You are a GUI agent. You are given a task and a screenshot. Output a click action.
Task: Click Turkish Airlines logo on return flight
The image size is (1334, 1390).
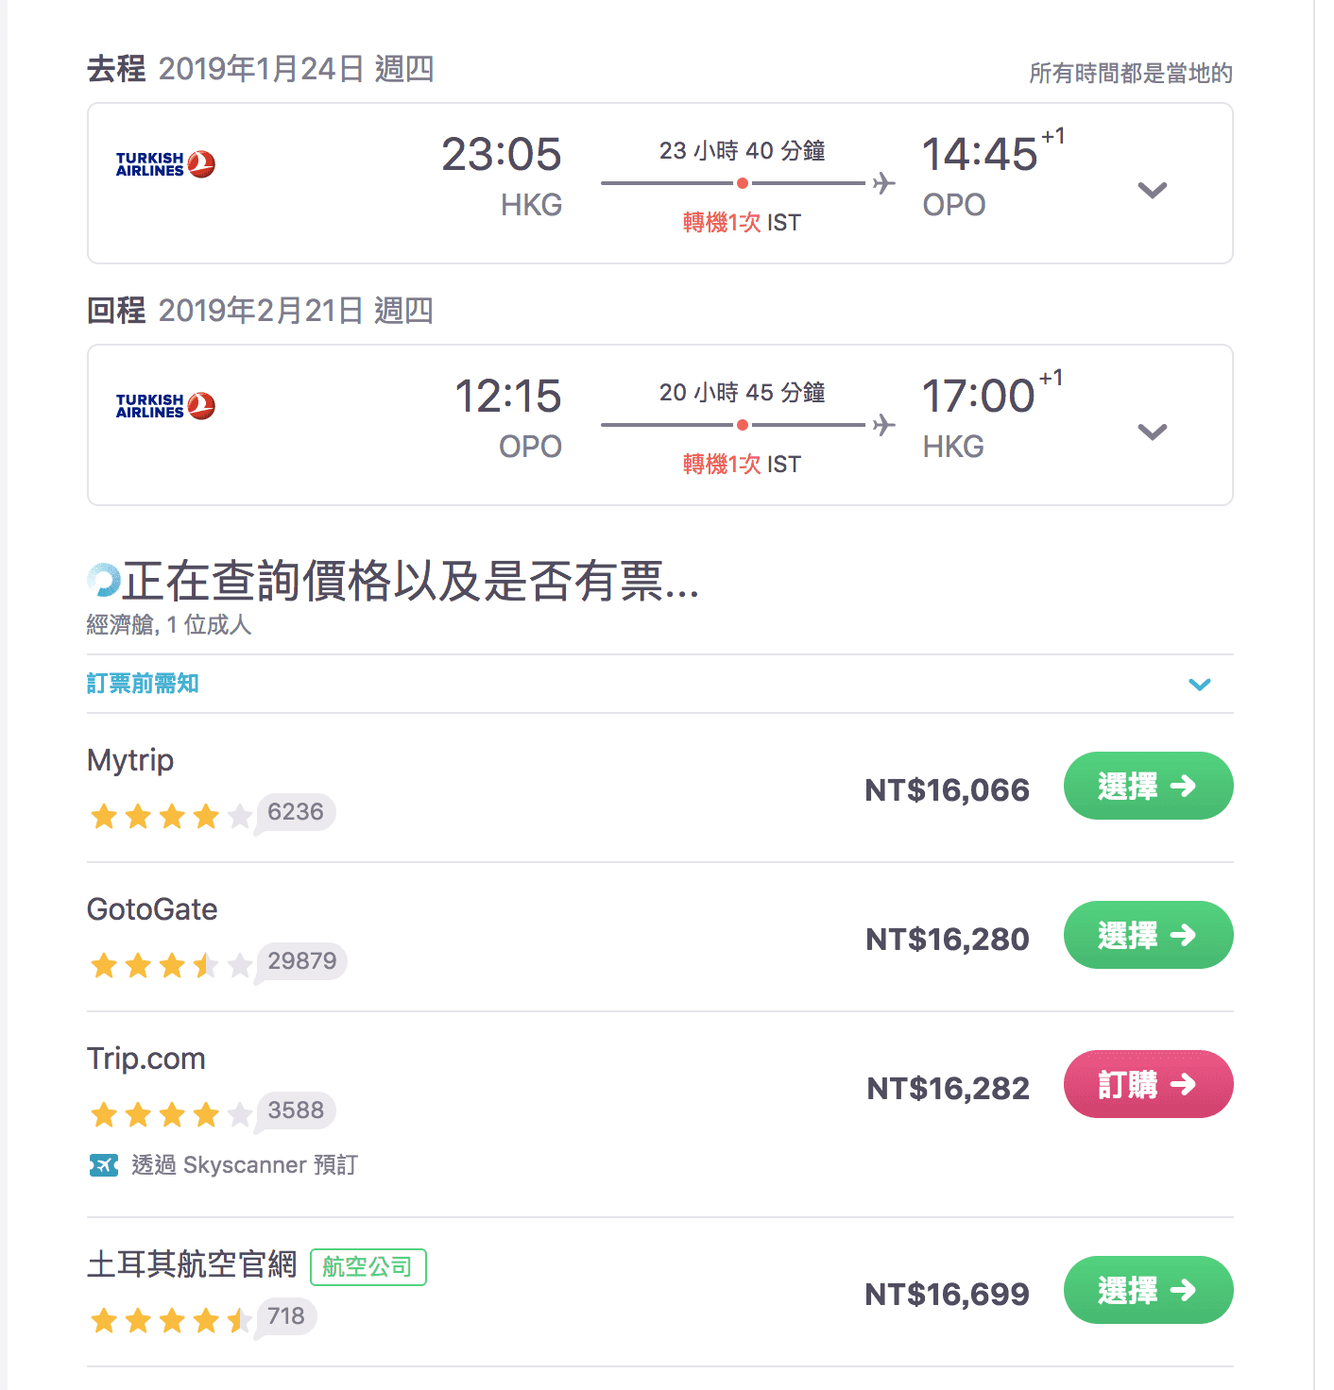[x=165, y=406]
